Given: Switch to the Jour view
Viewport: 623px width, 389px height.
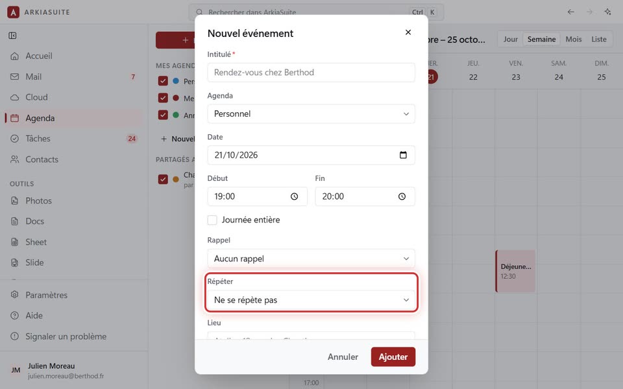Looking at the screenshot, I should (x=511, y=40).
